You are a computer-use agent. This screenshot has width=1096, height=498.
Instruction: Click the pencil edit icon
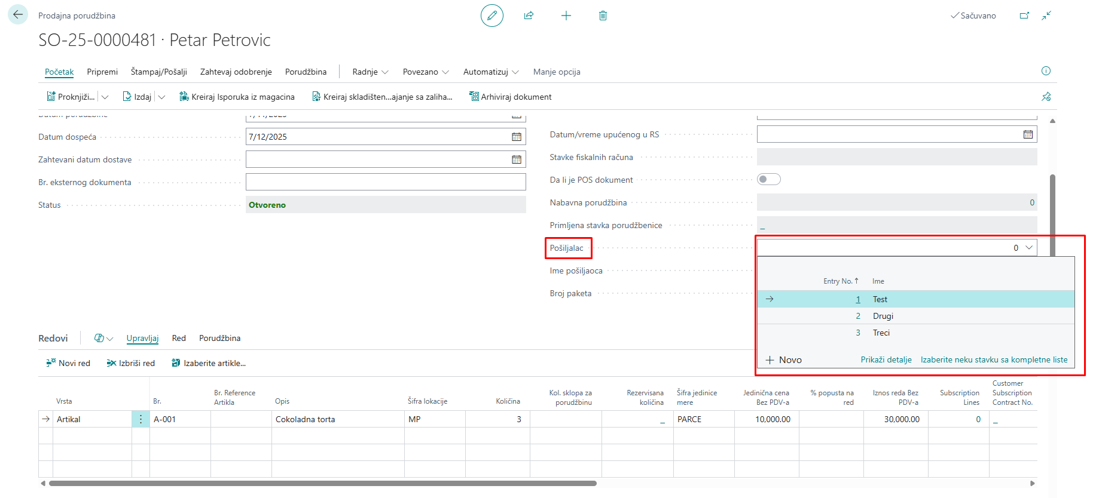[x=491, y=16]
